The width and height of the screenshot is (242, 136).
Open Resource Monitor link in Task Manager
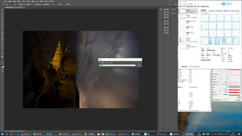195,66
